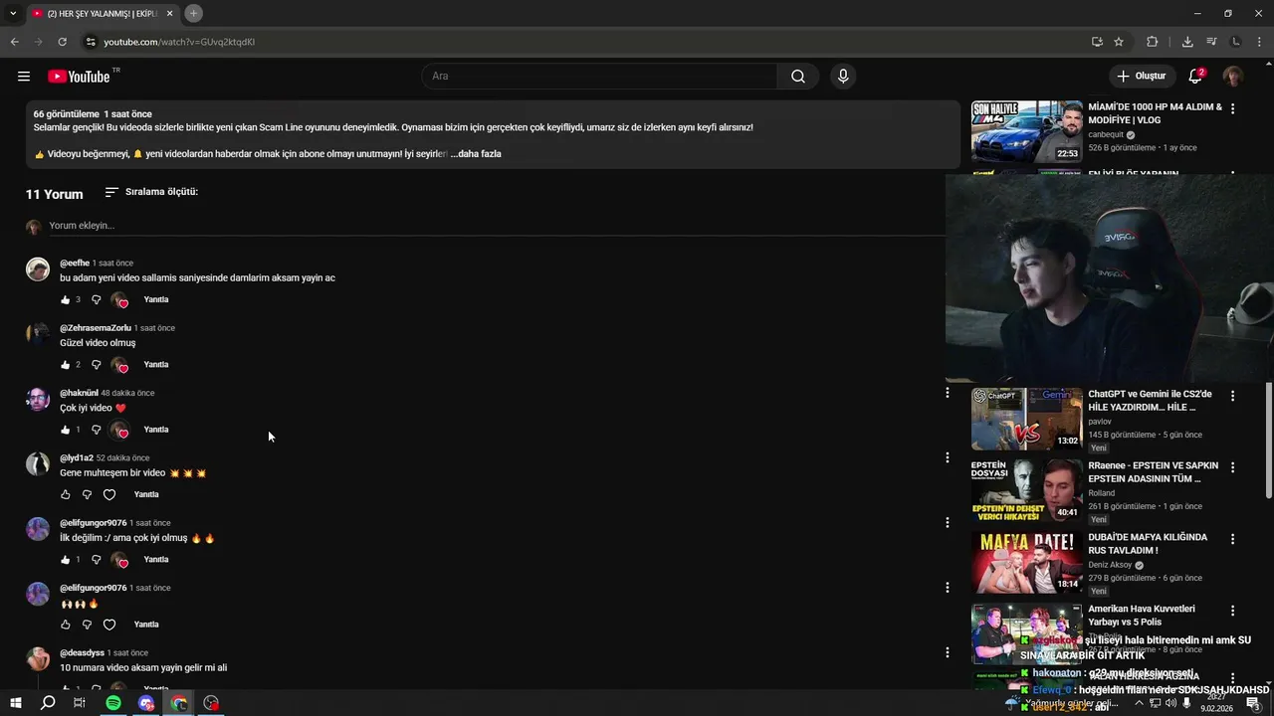Bookmark this page with the star icon

1119,42
